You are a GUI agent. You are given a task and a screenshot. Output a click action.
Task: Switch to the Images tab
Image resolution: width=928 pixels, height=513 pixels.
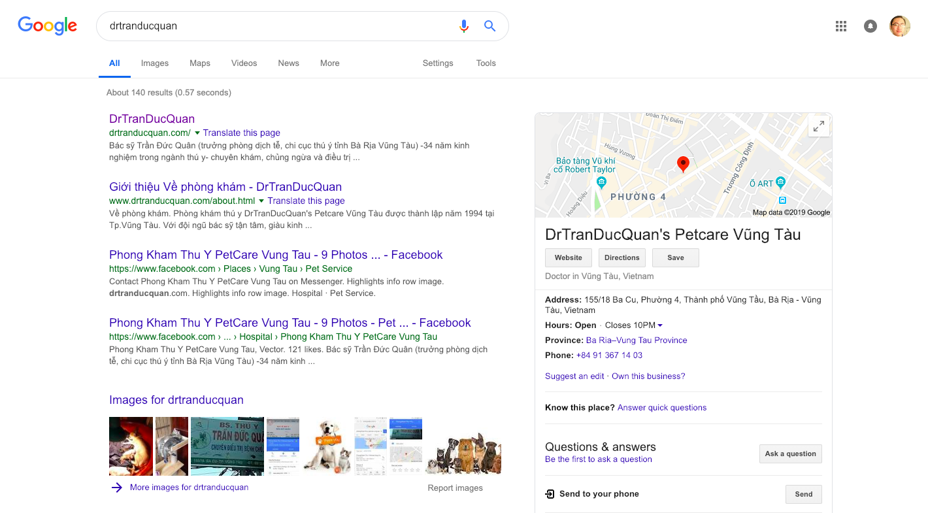click(x=155, y=63)
